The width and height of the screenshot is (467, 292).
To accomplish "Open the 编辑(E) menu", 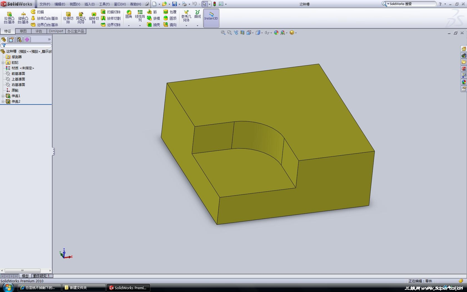I will (60, 4).
